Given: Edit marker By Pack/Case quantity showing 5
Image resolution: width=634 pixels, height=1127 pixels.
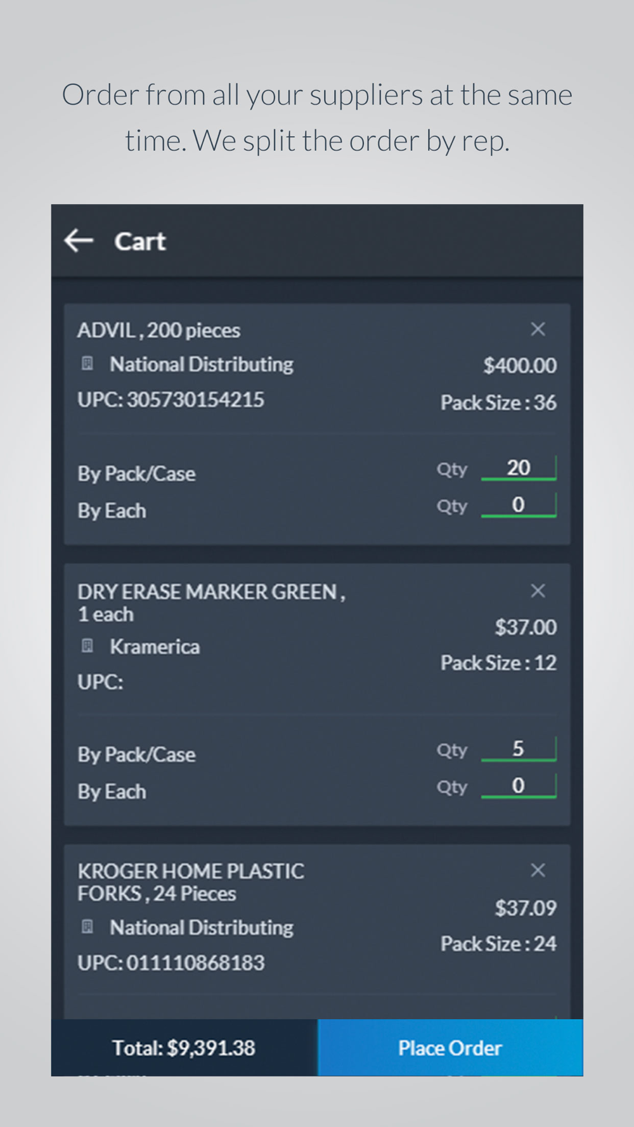Looking at the screenshot, I should [x=519, y=749].
